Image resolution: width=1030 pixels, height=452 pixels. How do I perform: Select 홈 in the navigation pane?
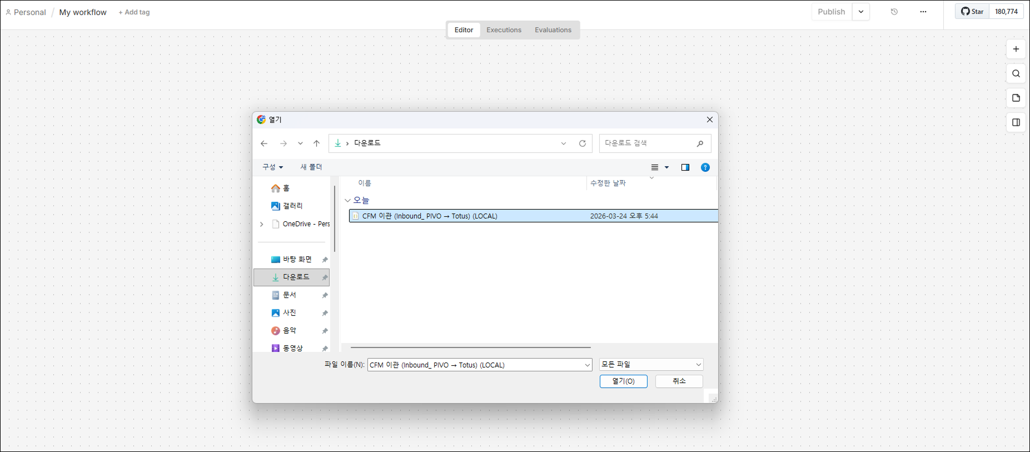286,188
